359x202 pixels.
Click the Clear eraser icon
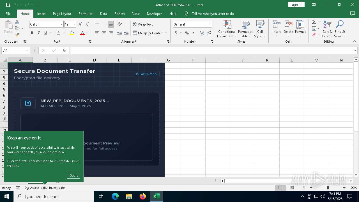[x=314, y=35]
